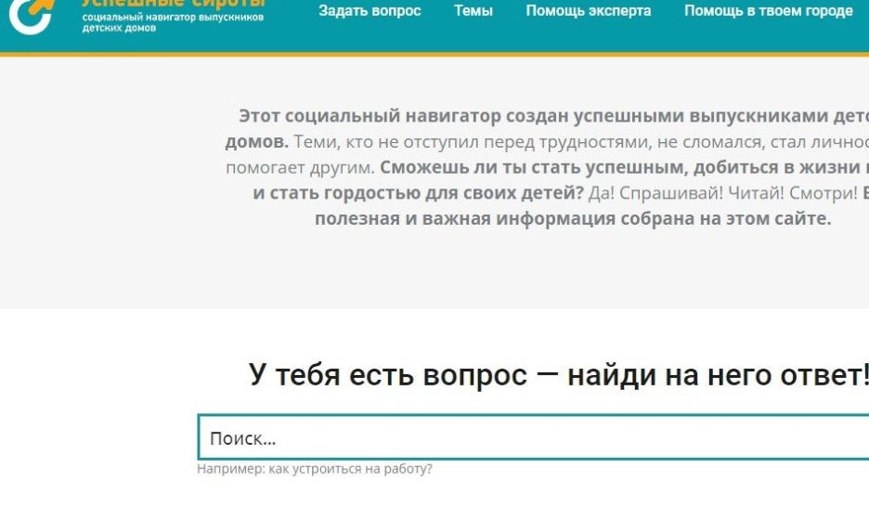This screenshot has height=520, width=869.
Task: Click the circular arrow logo icon
Action: [x=31, y=15]
